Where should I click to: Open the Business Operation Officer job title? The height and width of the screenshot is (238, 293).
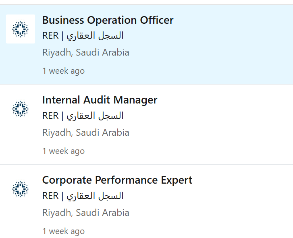[x=108, y=20]
